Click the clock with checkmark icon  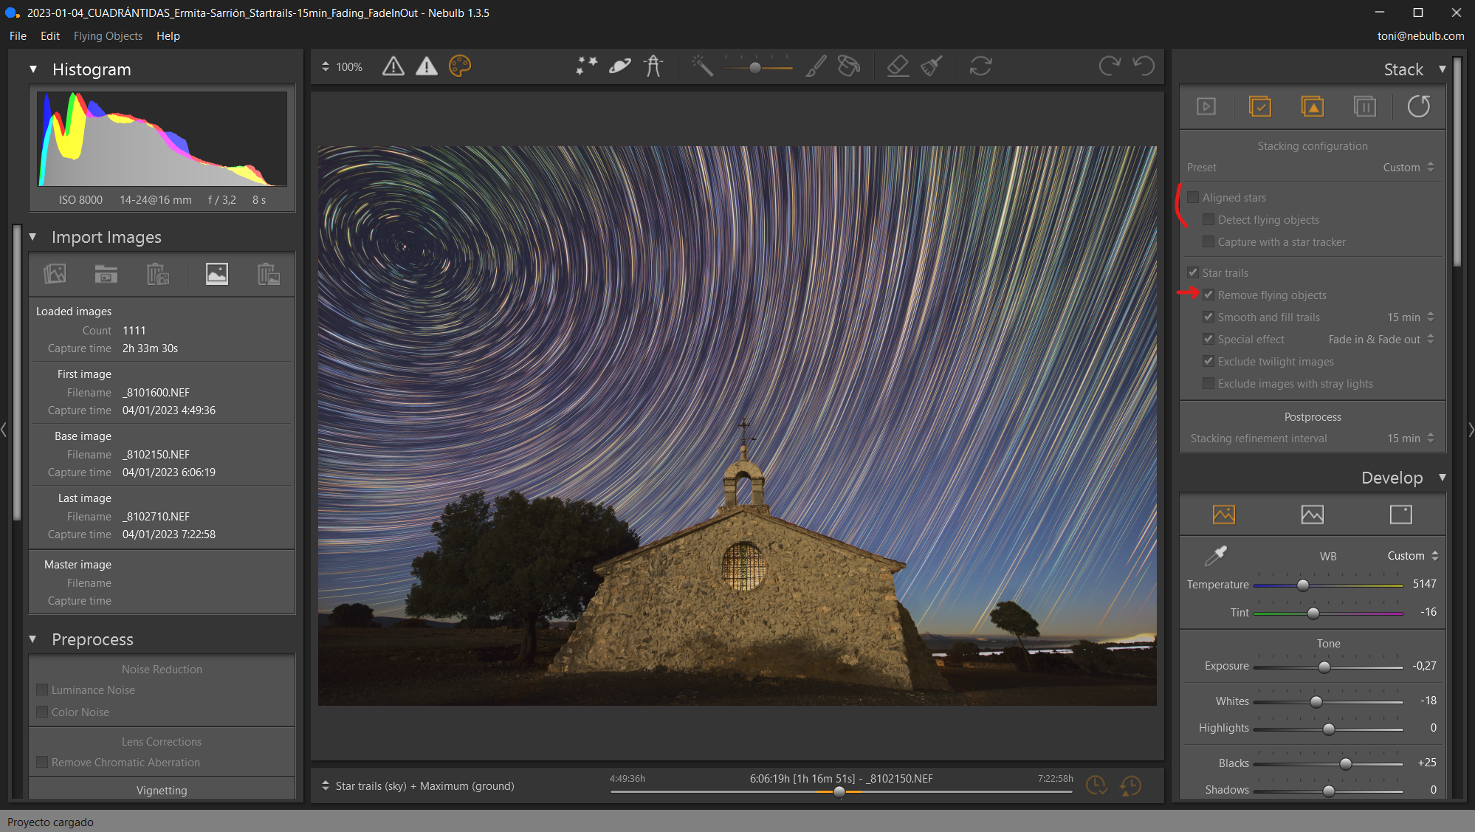point(1096,785)
